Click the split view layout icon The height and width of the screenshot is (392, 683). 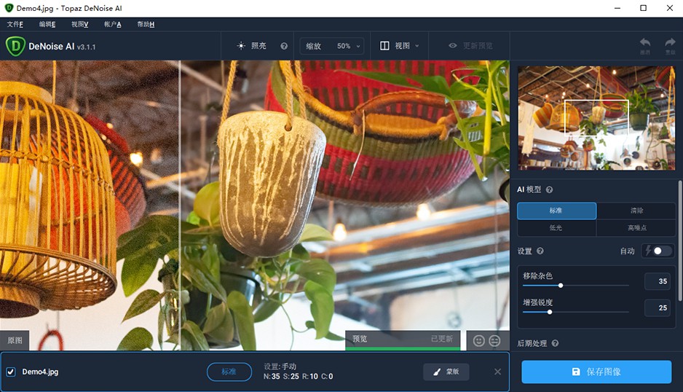coord(384,46)
